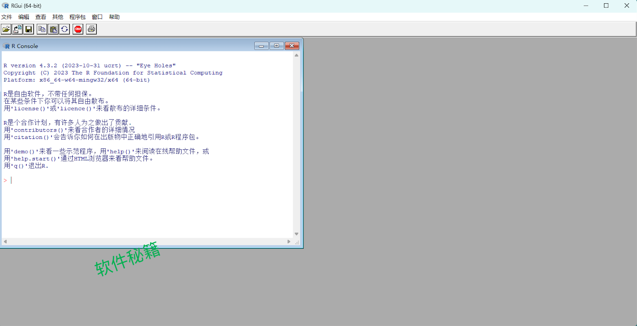Open a script via the folder toolbar icon

click(6, 29)
